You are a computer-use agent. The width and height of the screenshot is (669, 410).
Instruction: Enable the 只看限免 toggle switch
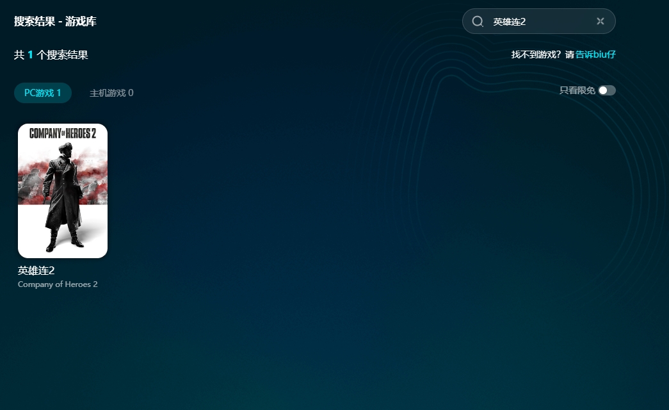tap(607, 90)
